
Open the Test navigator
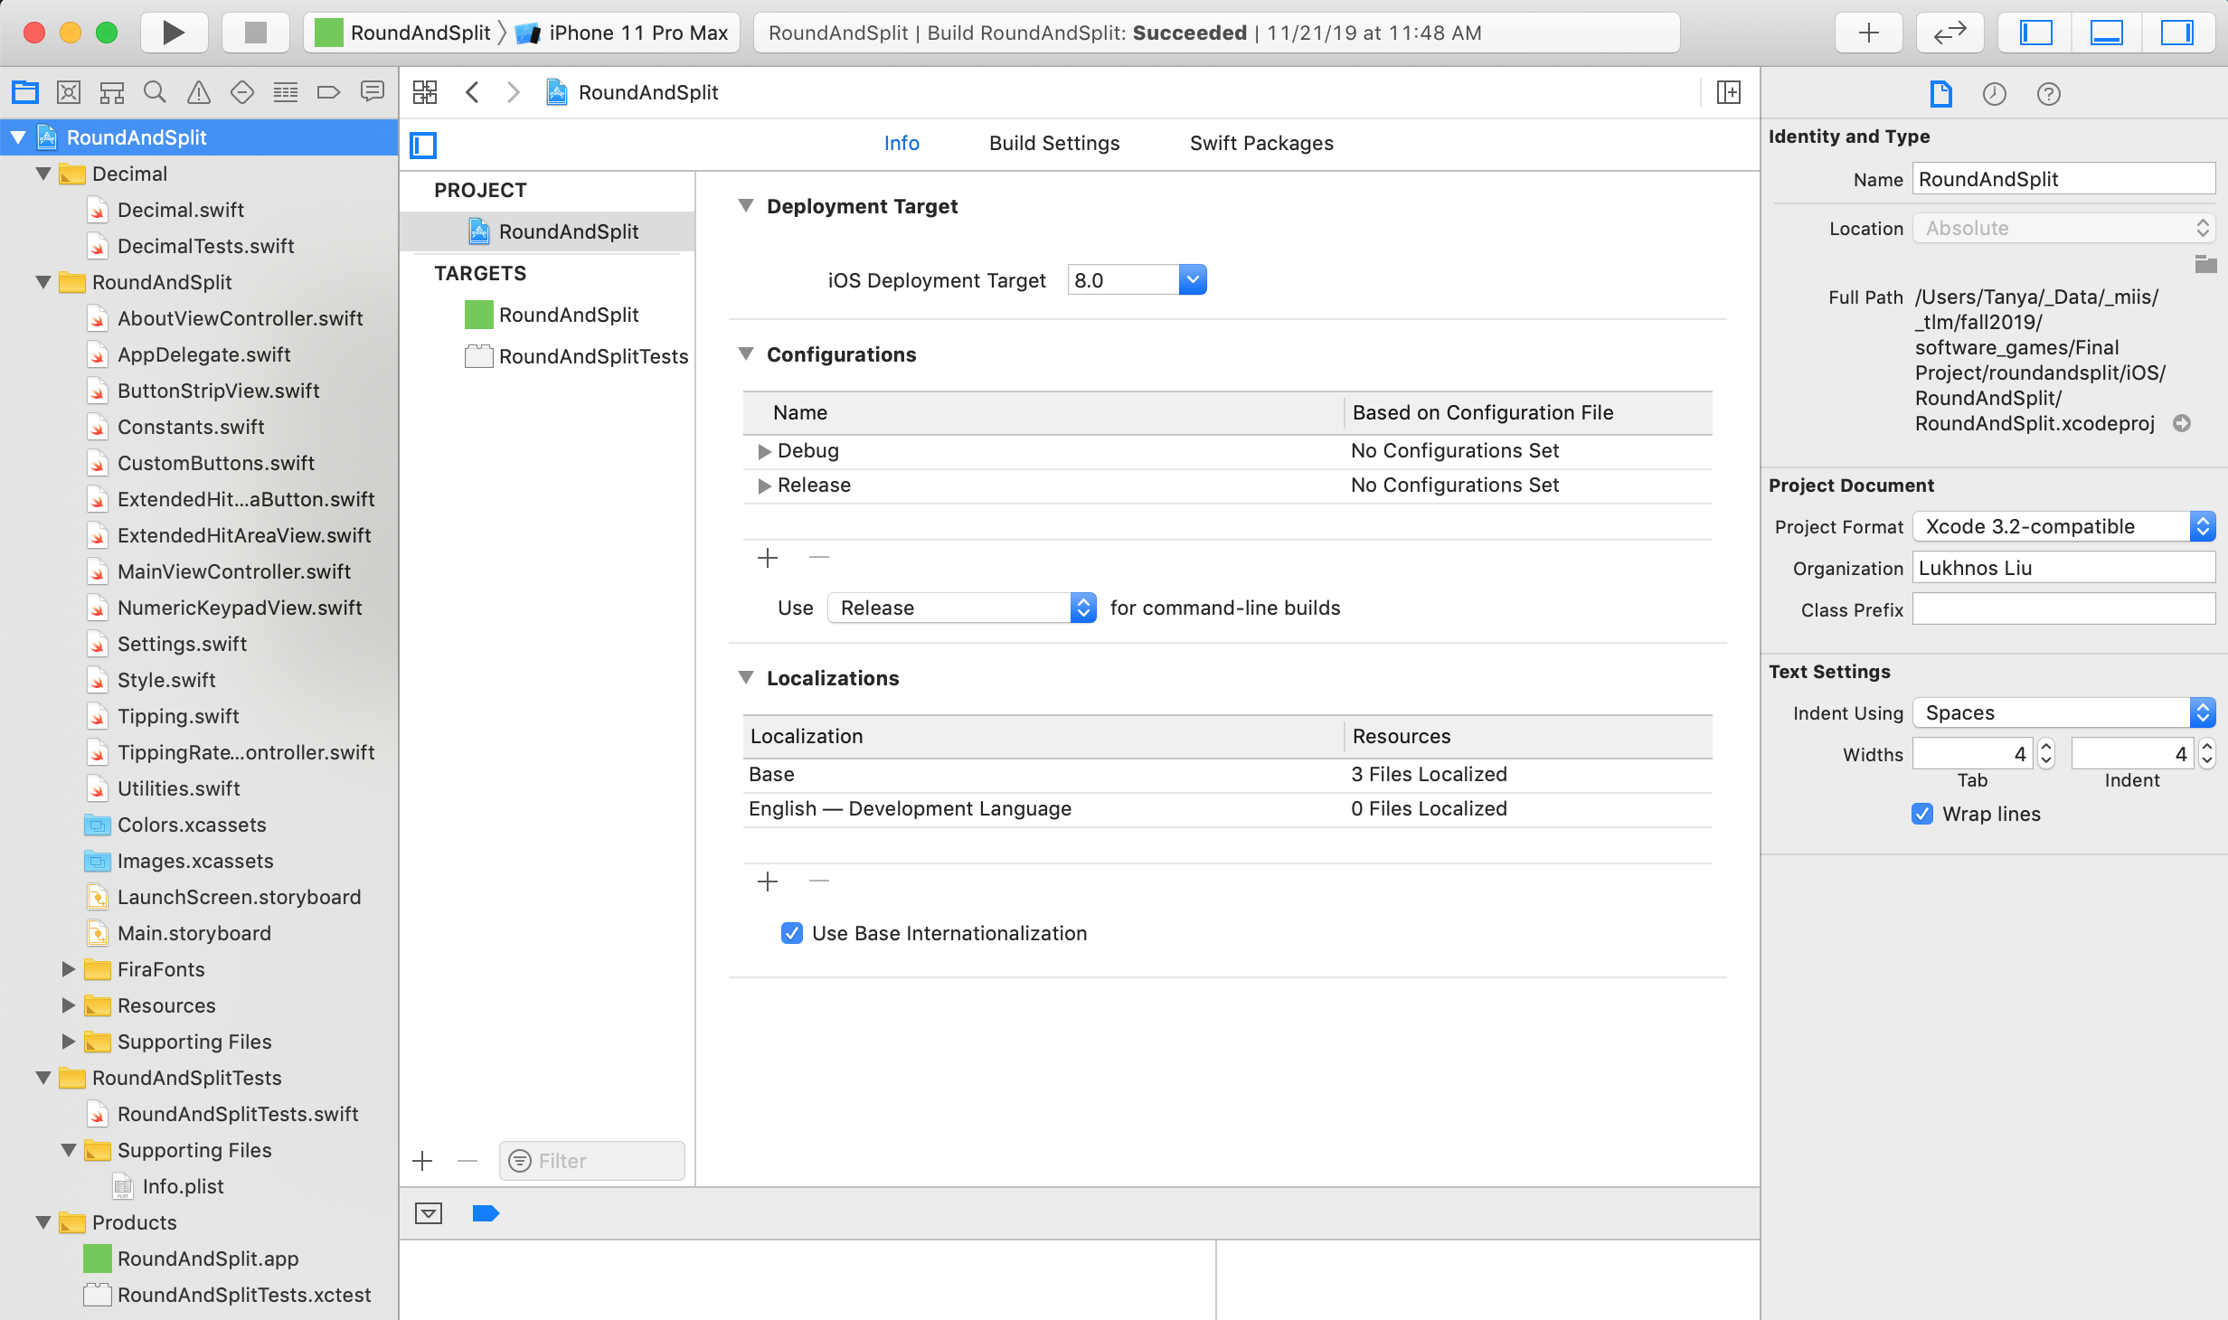(x=242, y=92)
